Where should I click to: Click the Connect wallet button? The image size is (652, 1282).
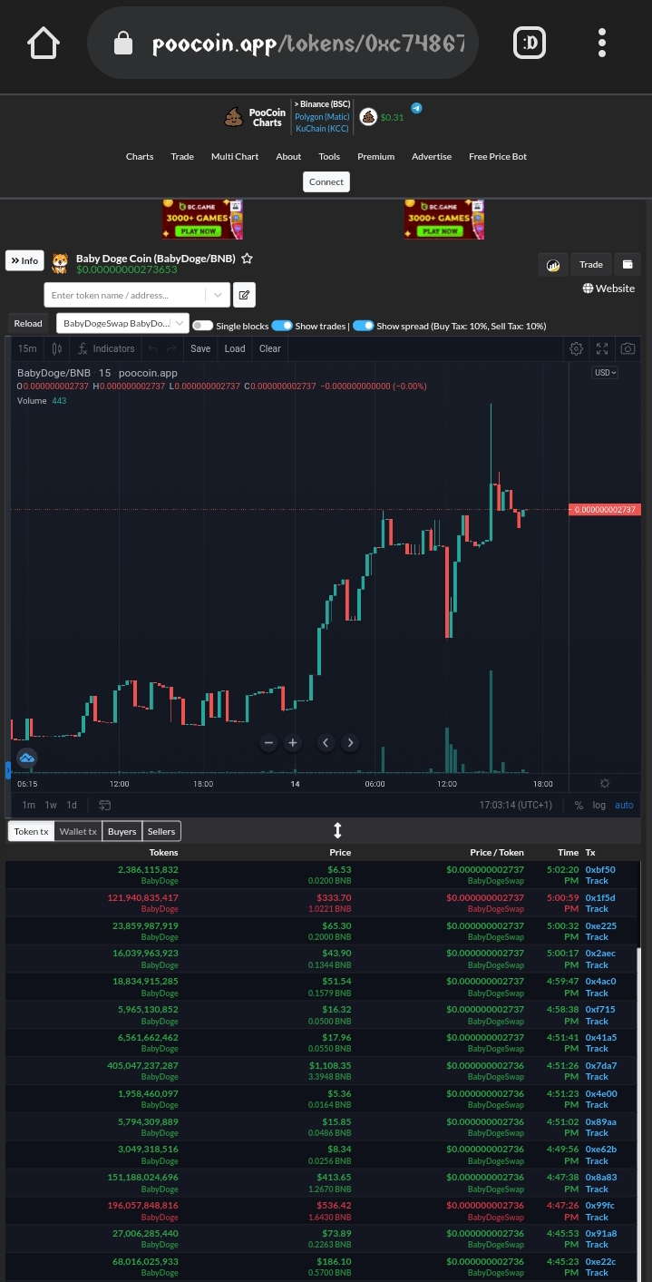pyautogui.click(x=326, y=181)
